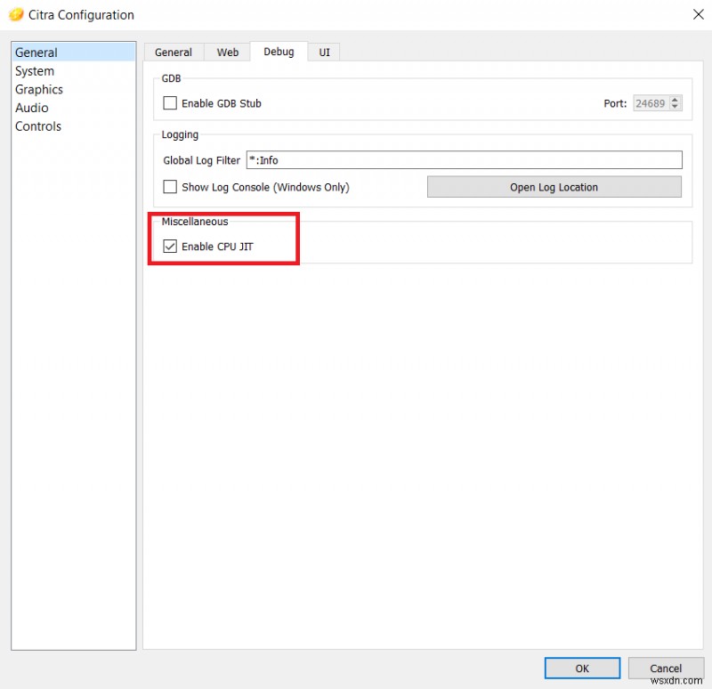Confirm settings with the OK button

coord(582,668)
